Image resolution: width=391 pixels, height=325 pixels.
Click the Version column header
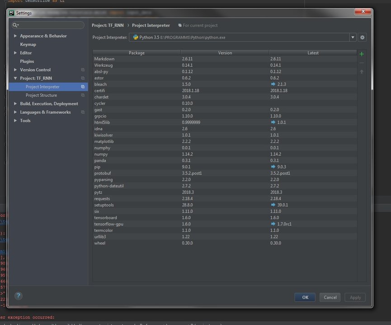(x=225, y=53)
